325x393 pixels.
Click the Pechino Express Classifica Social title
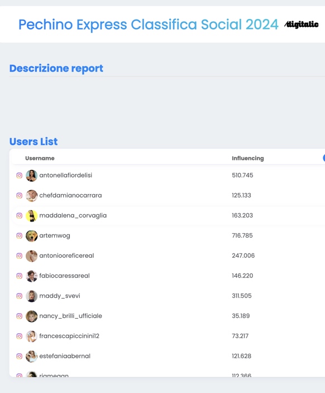pos(149,25)
